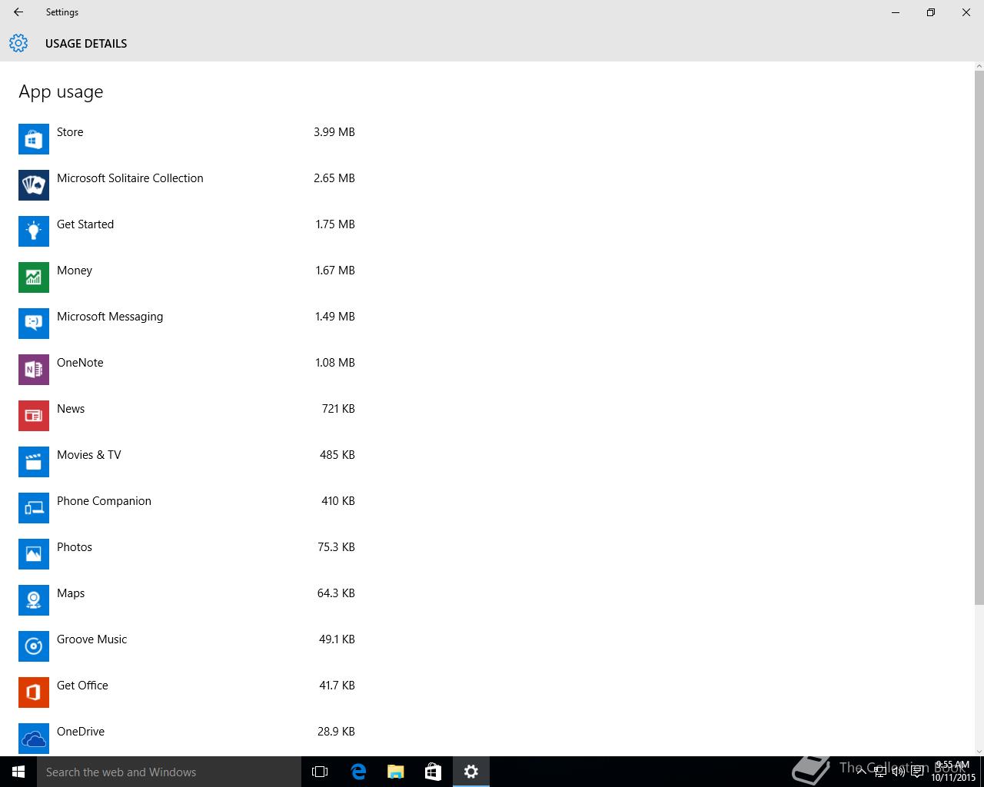Click the Groove Music icon
This screenshot has height=787, width=984.
click(34, 646)
